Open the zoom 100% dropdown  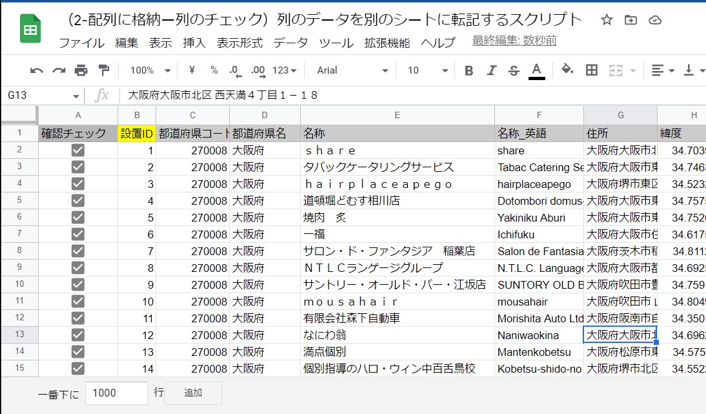coord(150,70)
